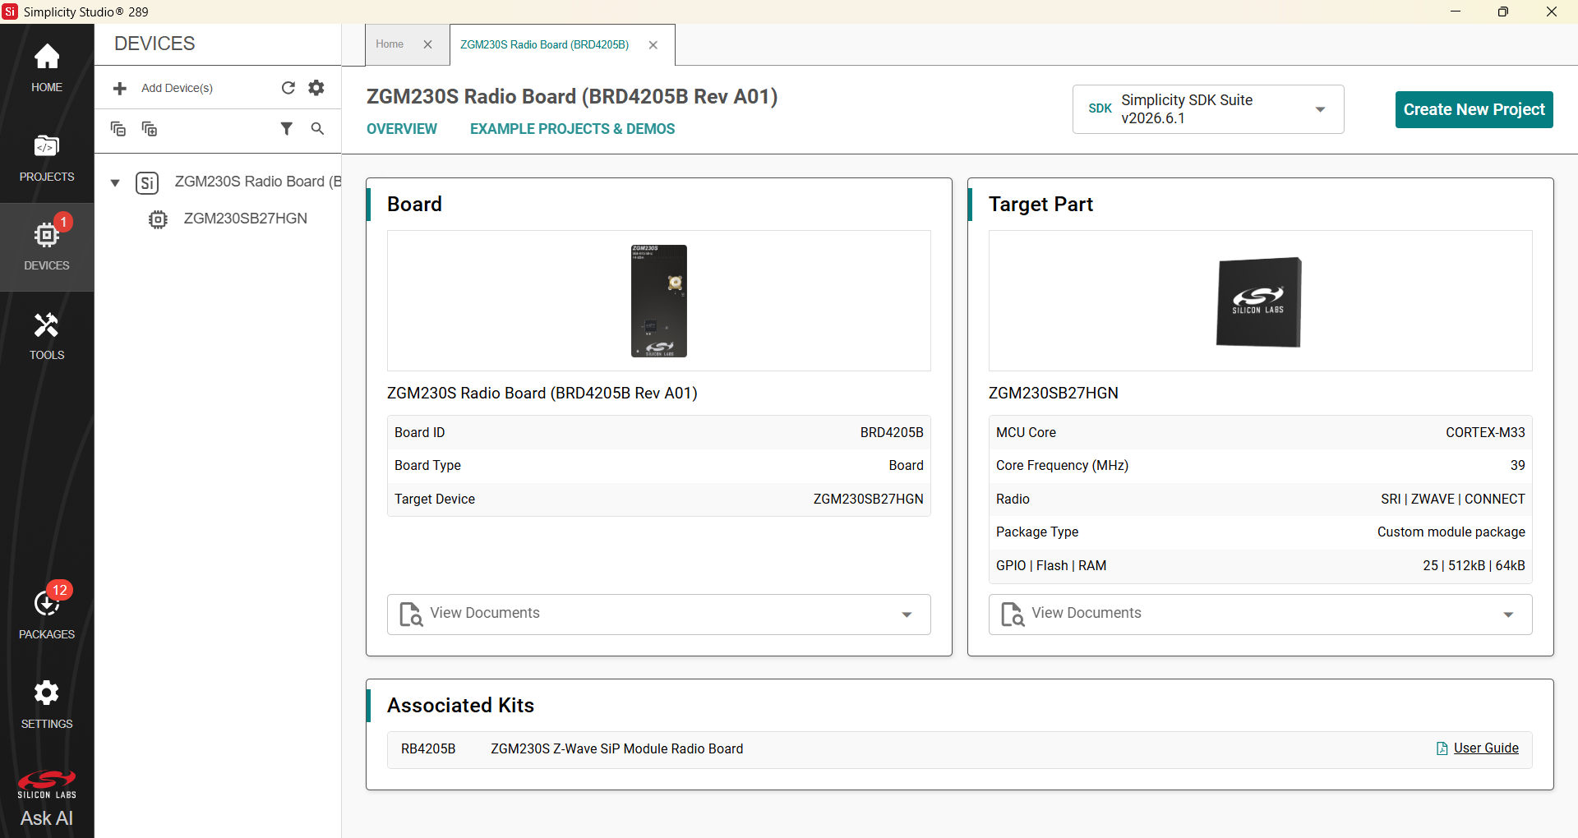Click the RB4205B kit row
The height and width of the screenshot is (838, 1578).
[x=959, y=749]
